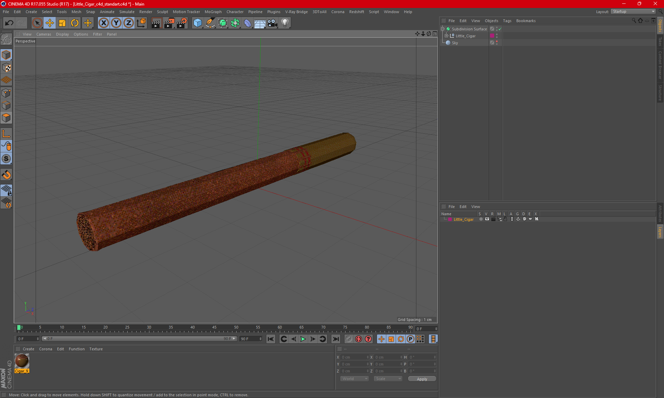Go to end of animation
The height and width of the screenshot is (398, 664).
coord(335,339)
